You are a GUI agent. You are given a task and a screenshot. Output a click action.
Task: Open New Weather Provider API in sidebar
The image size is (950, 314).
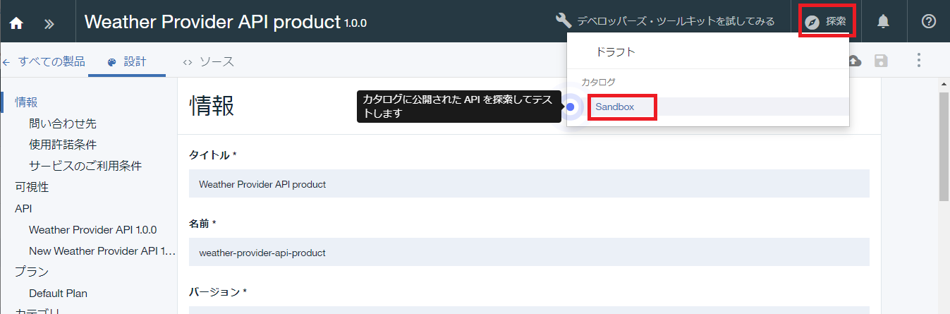pos(102,250)
